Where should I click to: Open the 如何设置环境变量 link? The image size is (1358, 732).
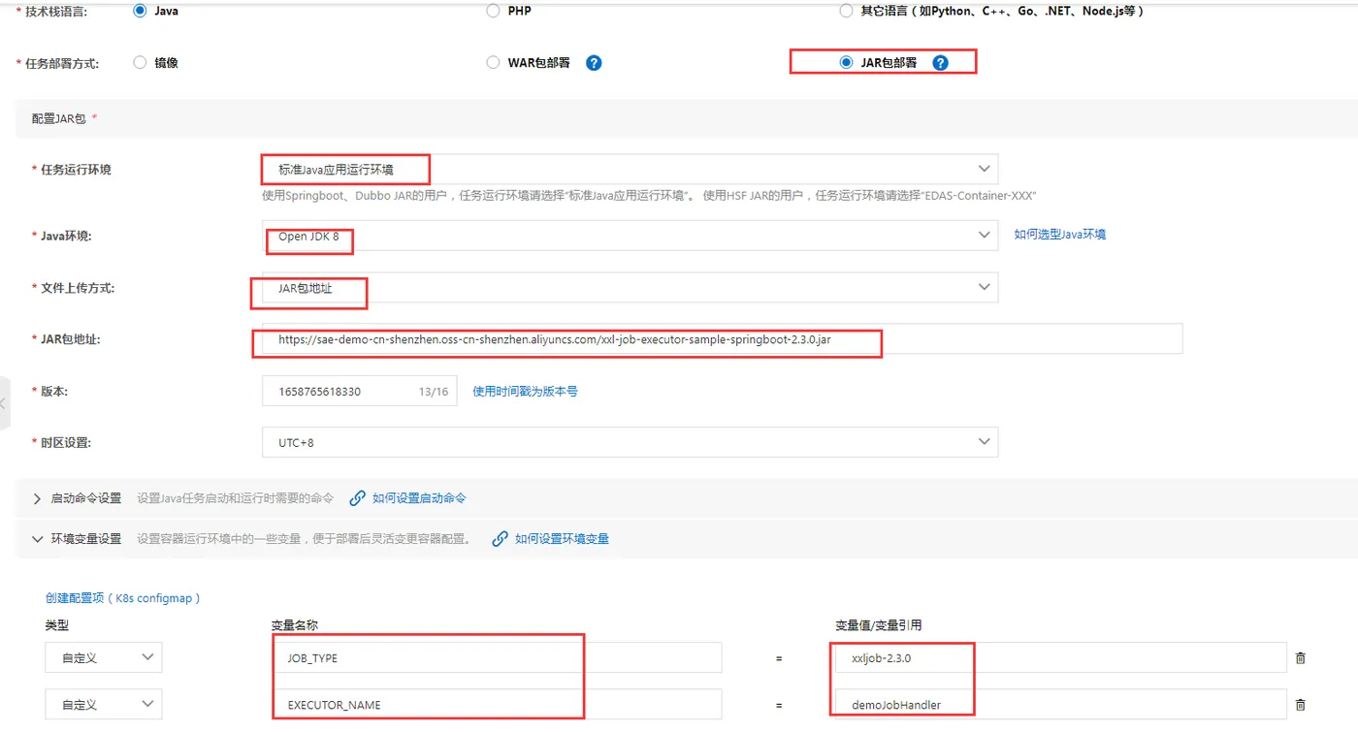point(562,539)
